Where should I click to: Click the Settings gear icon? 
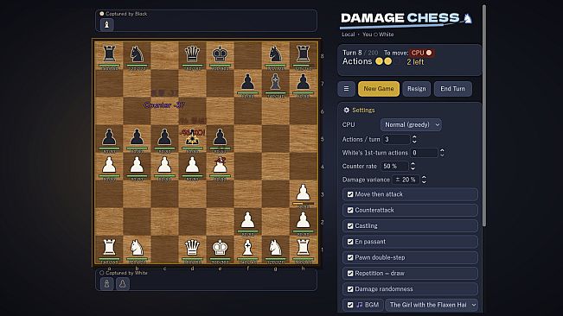pyautogui.click(x=347, y=110)
